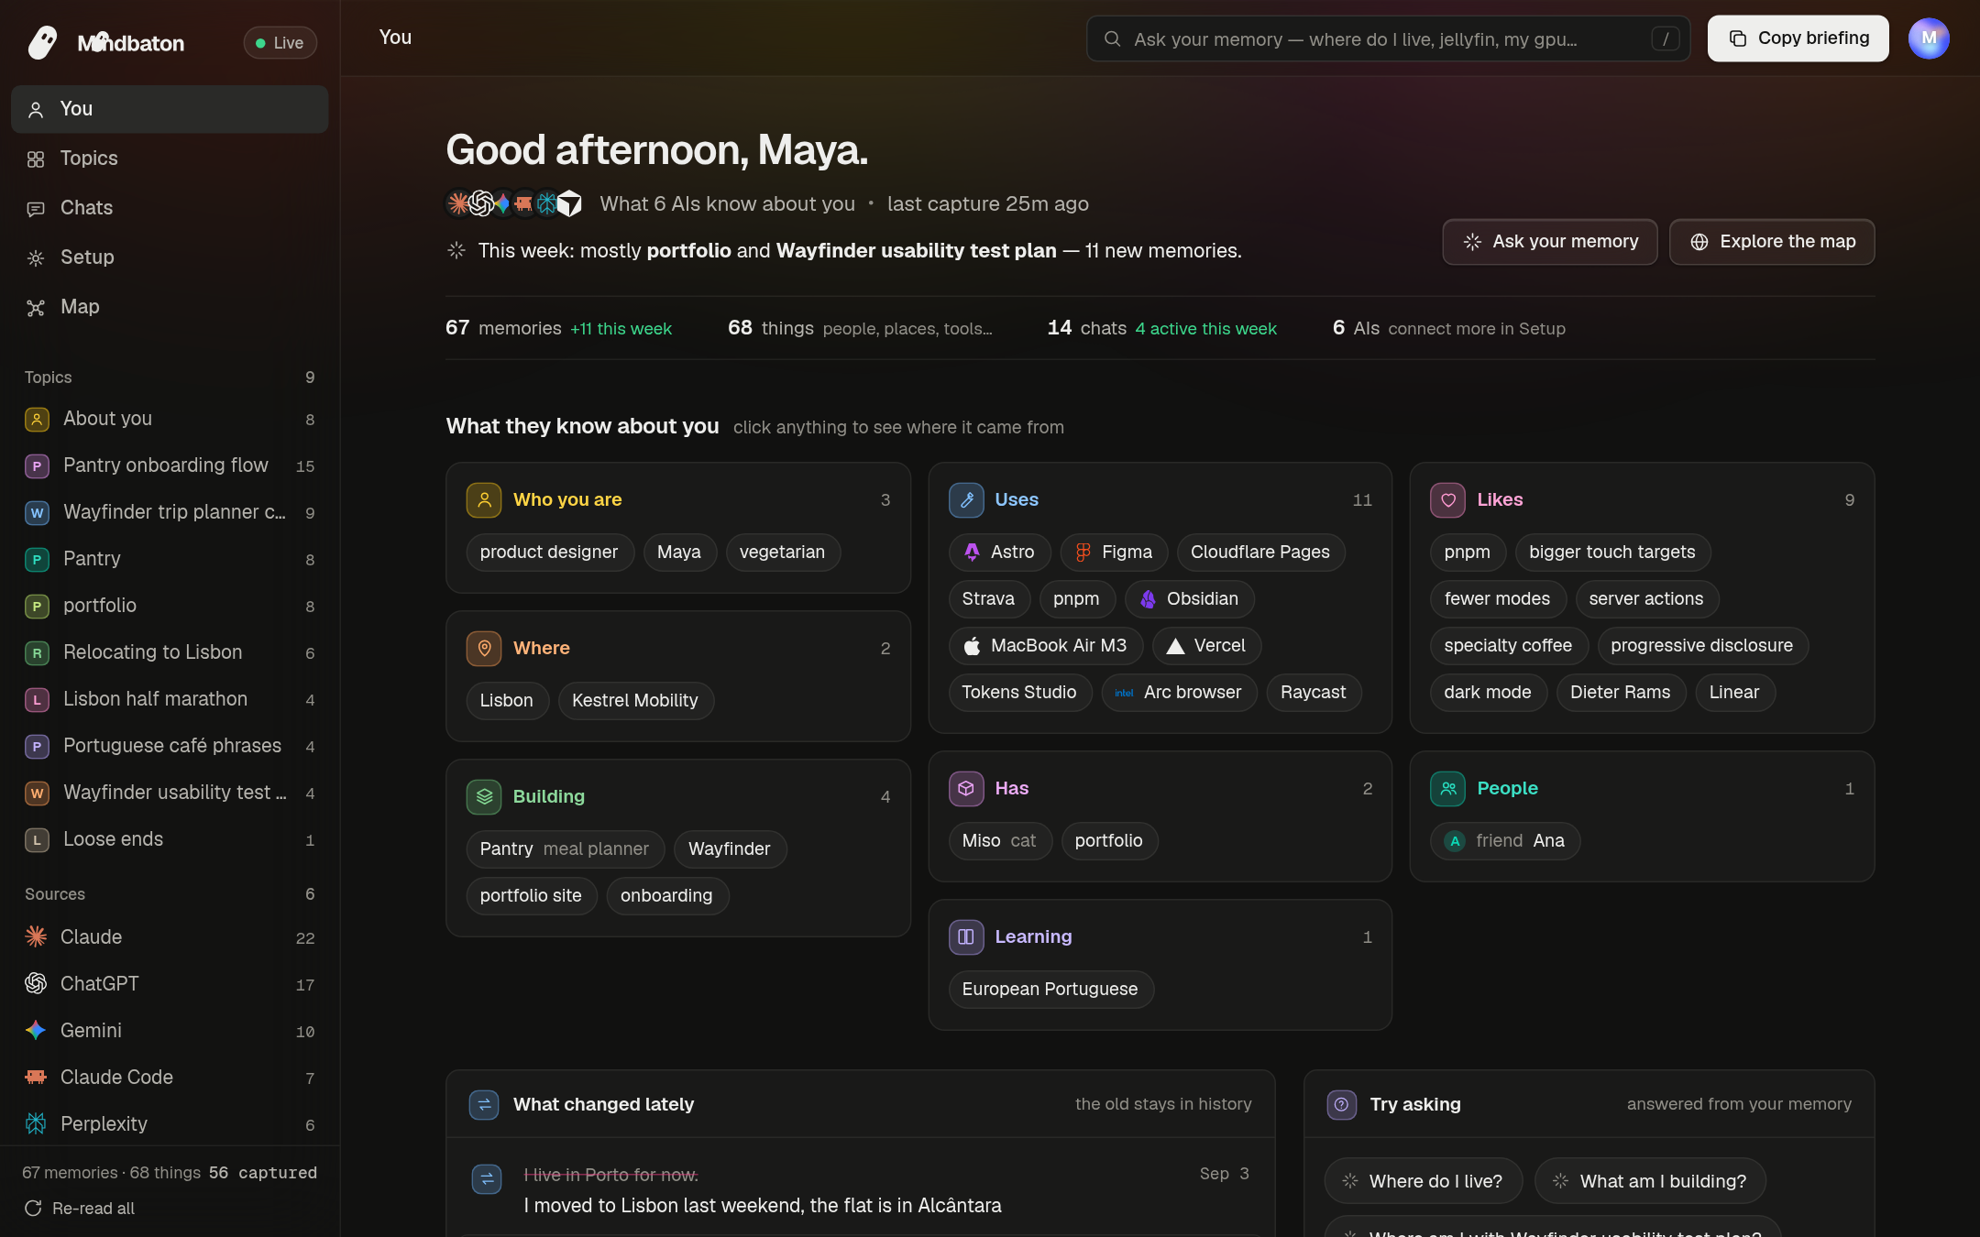Click the Try asking question icon
1980x1237 pixels.
coord(1341,1105)
